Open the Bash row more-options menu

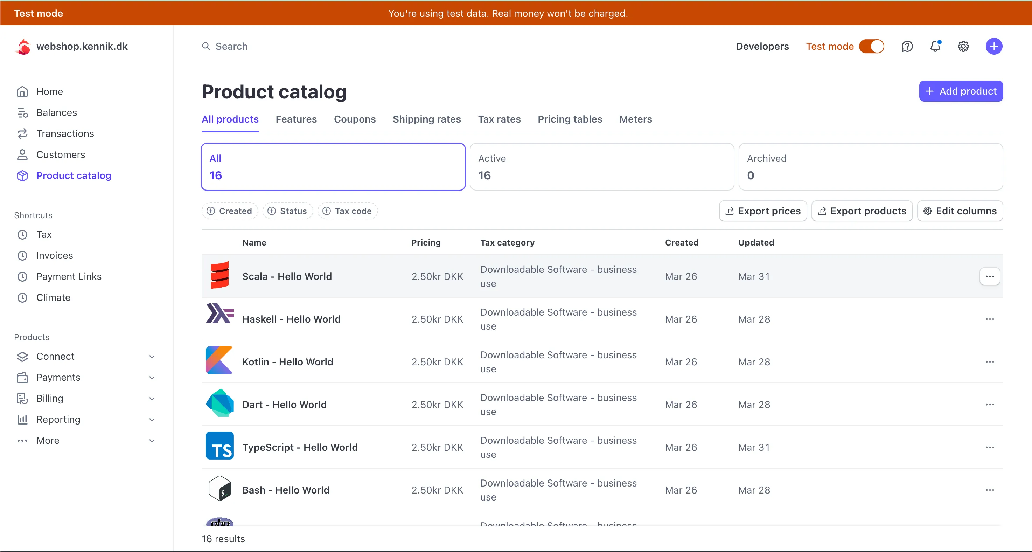tap(990, 490)
